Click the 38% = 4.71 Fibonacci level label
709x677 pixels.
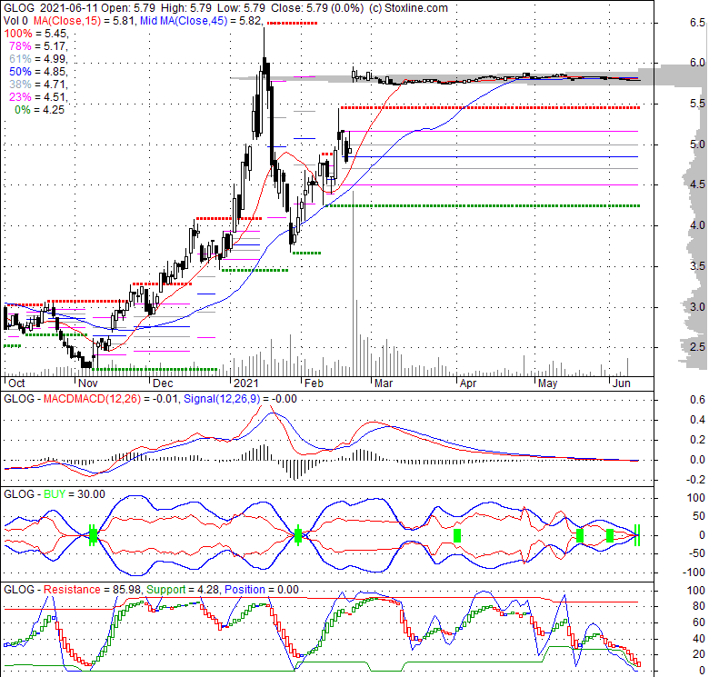pos(38,85)
